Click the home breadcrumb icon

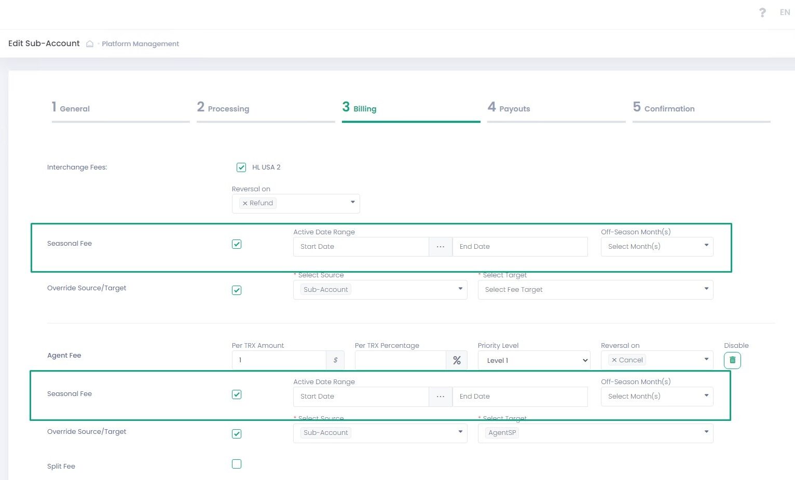click(90, 44)
